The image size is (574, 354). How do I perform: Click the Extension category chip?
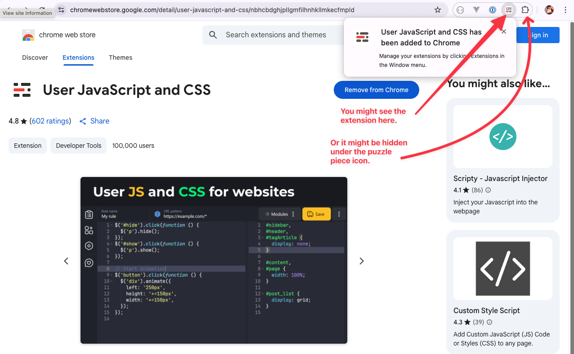point(28,146)
